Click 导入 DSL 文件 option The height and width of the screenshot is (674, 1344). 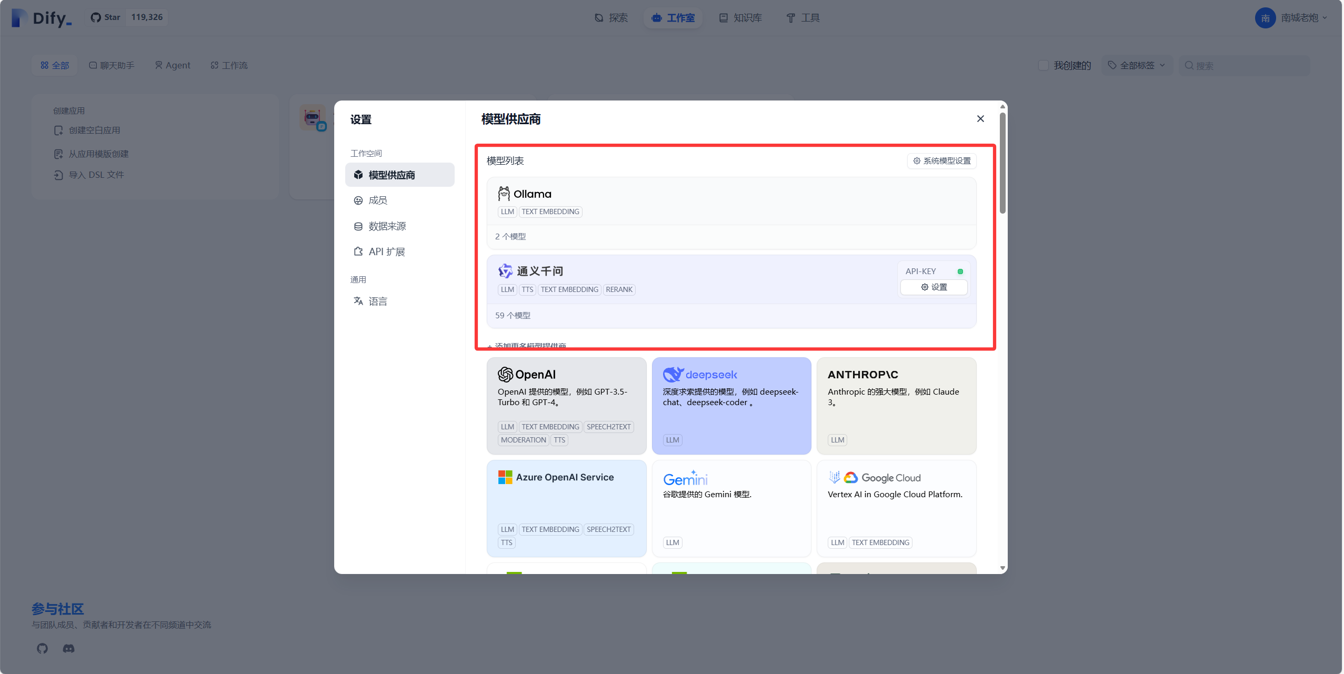[x=95, y=174]
